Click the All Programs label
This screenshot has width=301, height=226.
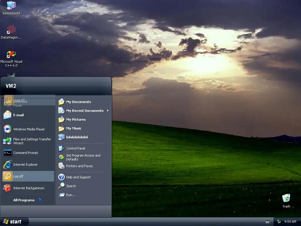(24, 200)
